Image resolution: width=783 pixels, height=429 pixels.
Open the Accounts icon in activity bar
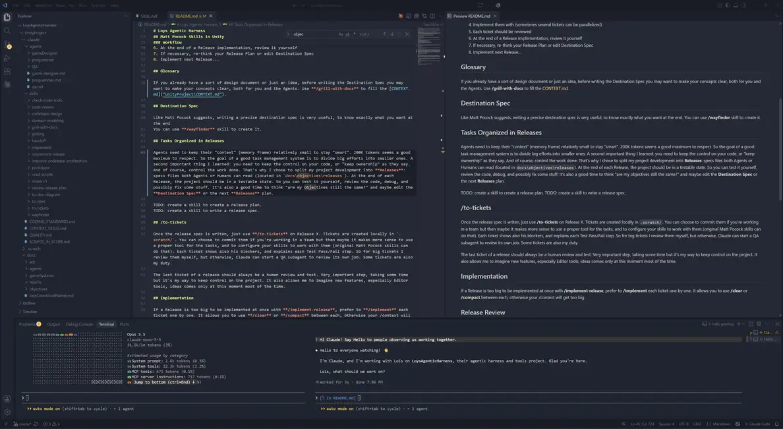coord(7,399)
